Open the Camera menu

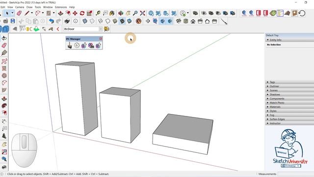click(x=20, y=7)
